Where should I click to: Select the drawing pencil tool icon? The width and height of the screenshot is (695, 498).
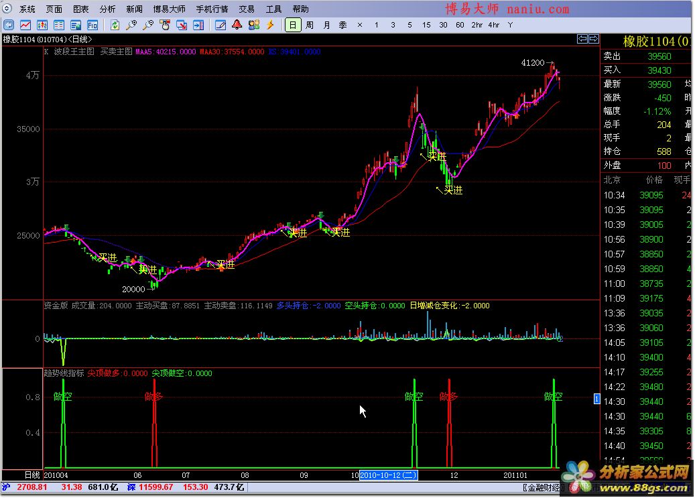click(220, 25)
